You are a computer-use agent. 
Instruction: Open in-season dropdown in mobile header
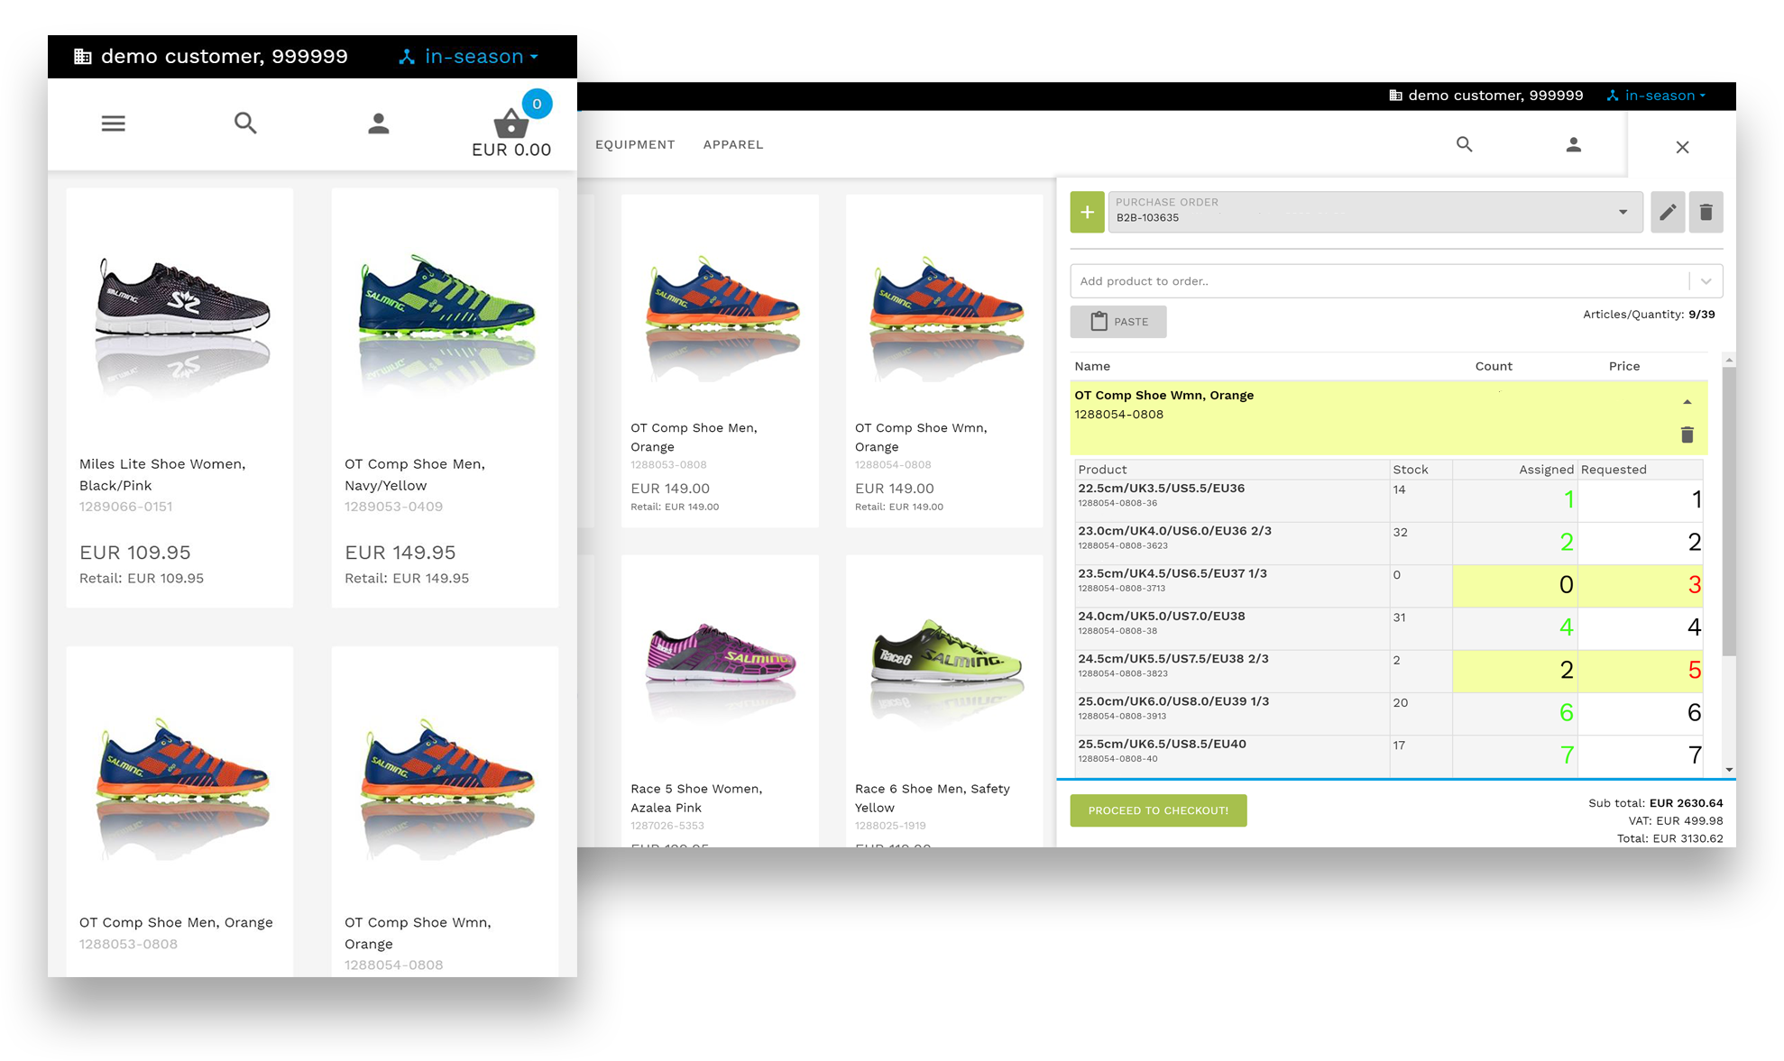tap(469, 56)
